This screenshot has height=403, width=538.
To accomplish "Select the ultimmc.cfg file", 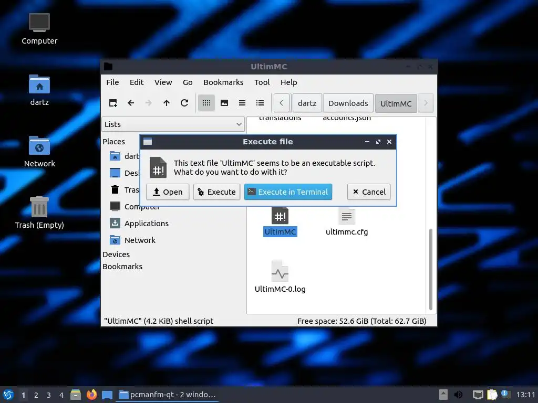I will pyautogui.click(x=347, y=222).
